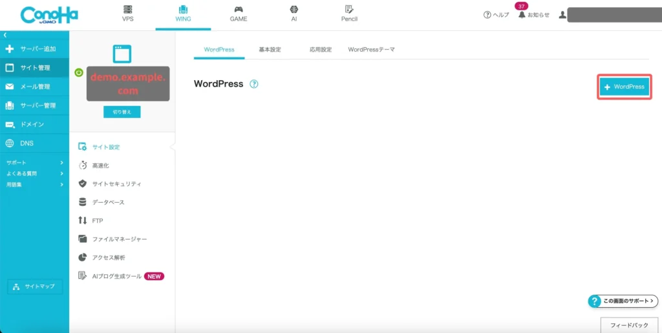Click the 高速化 label text
Viewport: 662px width, 333px height.
[x=100, y=166]
